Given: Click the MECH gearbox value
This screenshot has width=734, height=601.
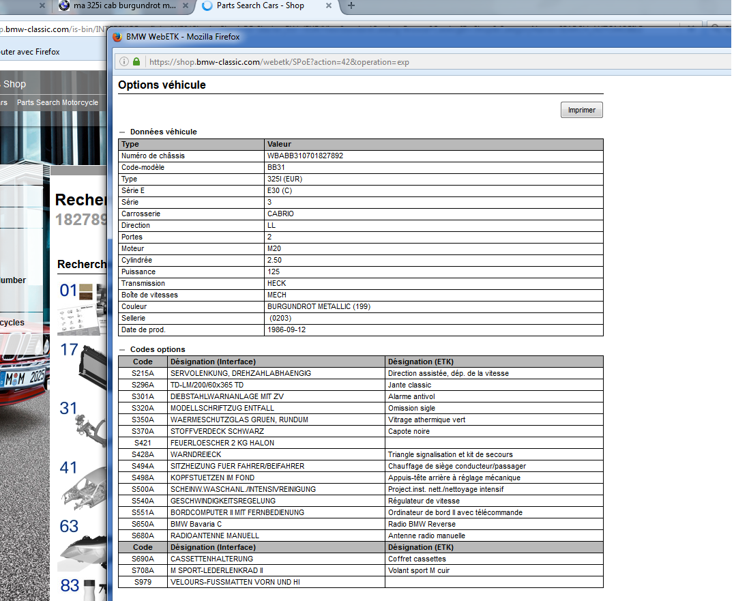Looking at the screenshot, I should click(277, 295).
